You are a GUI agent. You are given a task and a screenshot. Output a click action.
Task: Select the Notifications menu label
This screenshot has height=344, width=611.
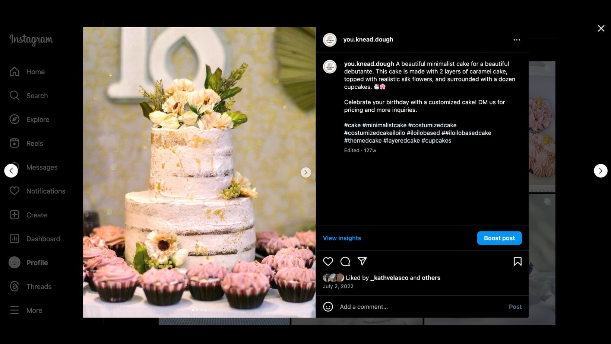pos(46,191)
